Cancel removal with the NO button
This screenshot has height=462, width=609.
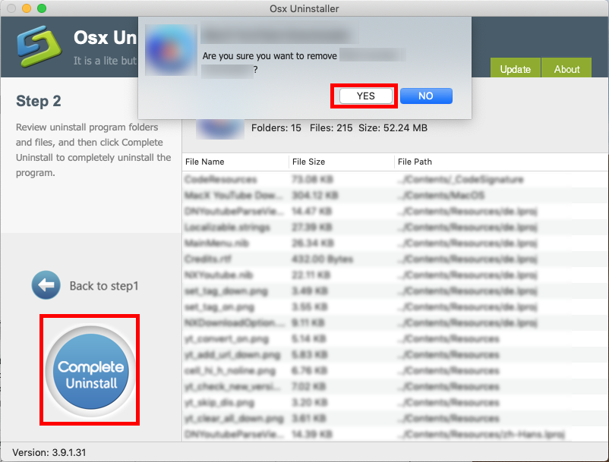point(425,96)
